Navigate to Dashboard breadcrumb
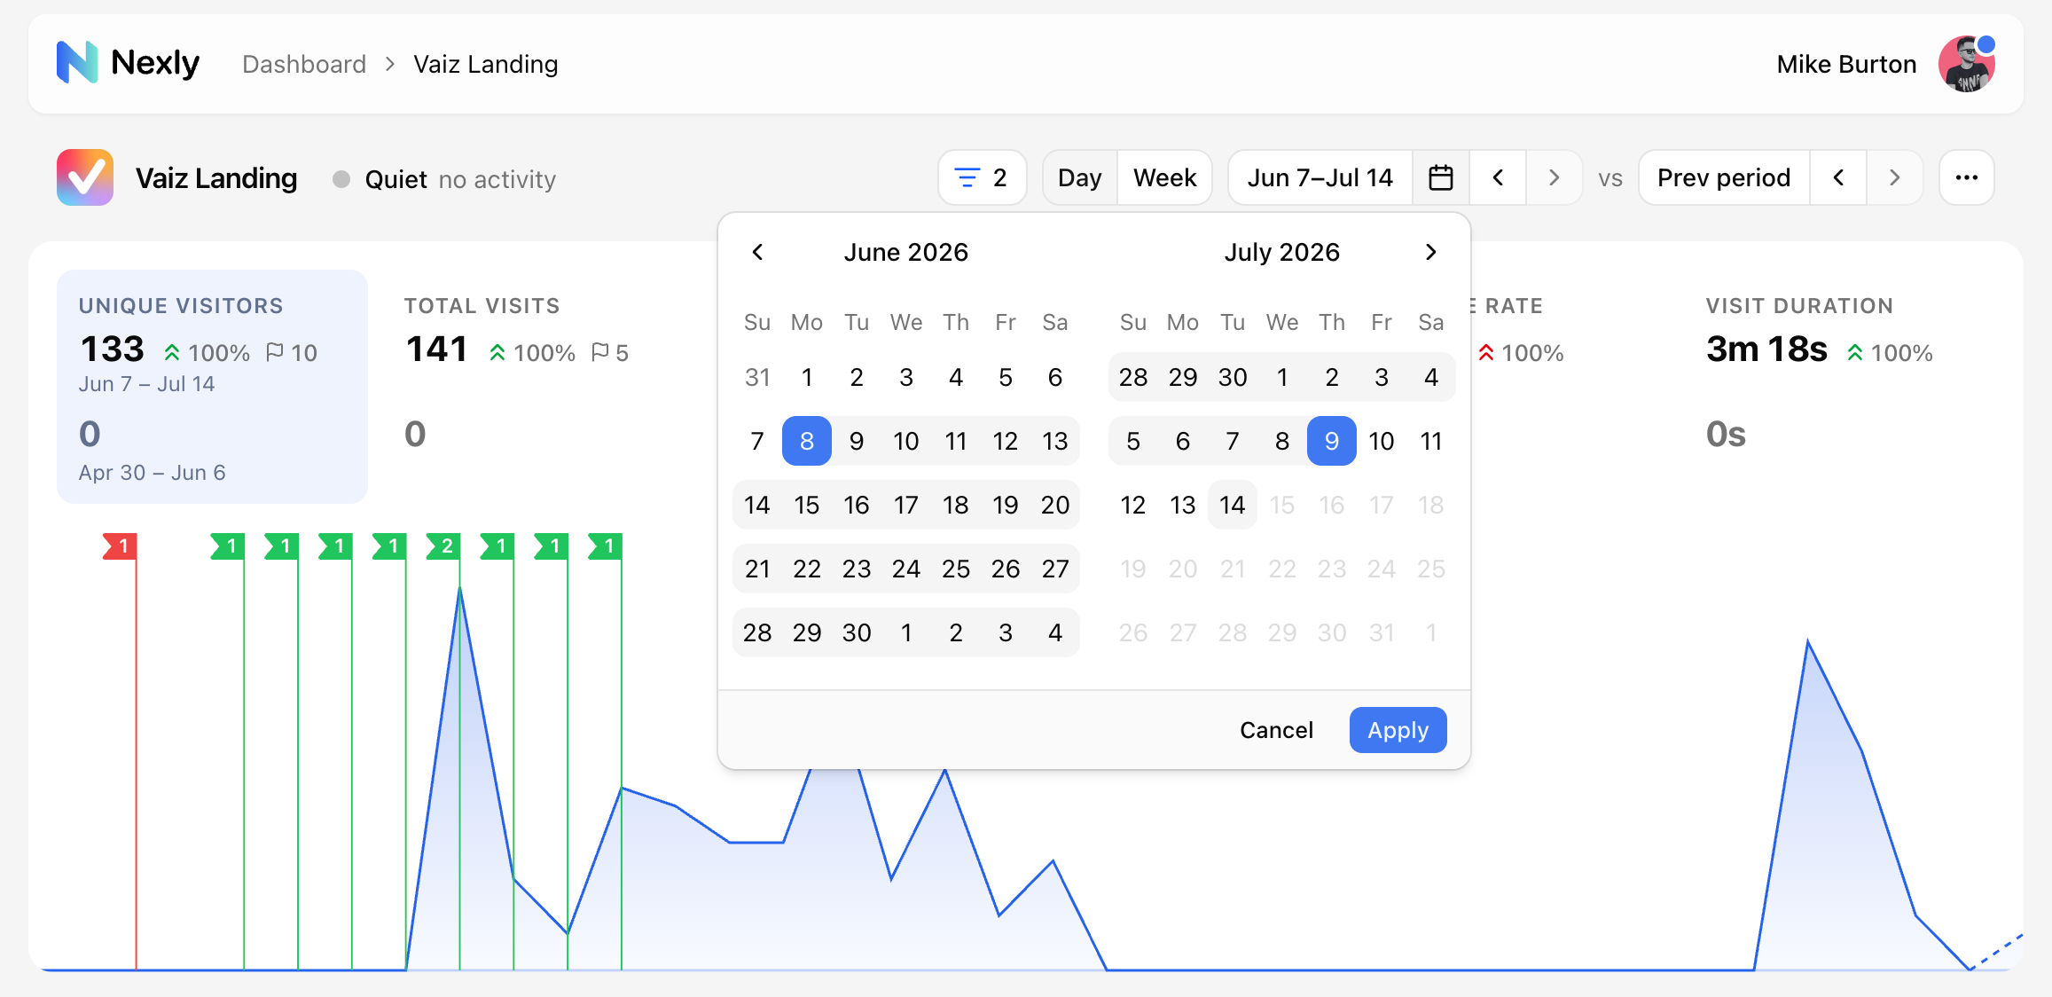This screenshot has height=997, width=2052. pos(304,64)
